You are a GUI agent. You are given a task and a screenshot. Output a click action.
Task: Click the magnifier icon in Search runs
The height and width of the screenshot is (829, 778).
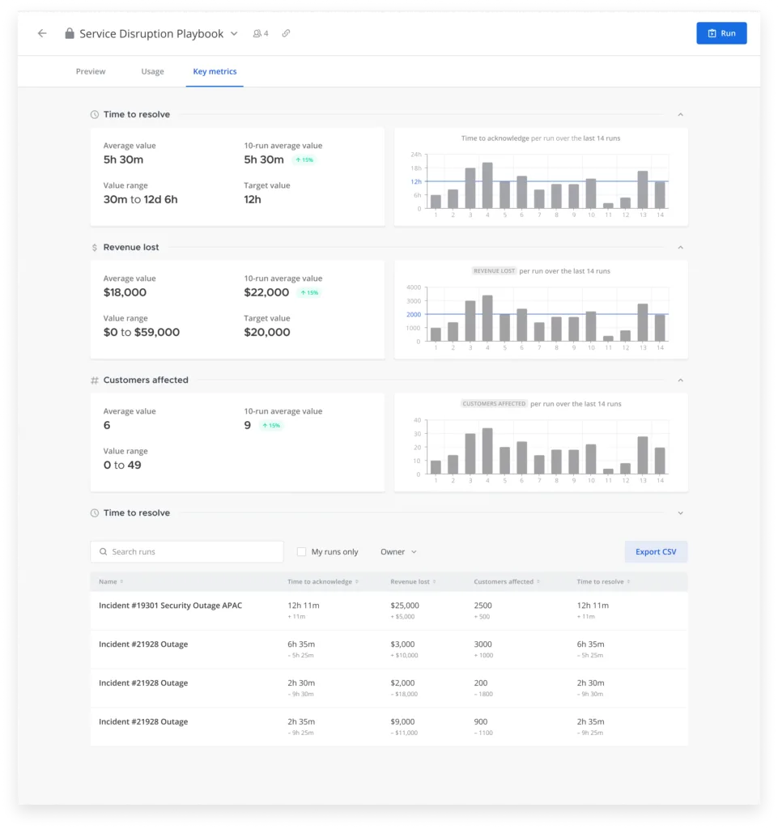(103, 551)
